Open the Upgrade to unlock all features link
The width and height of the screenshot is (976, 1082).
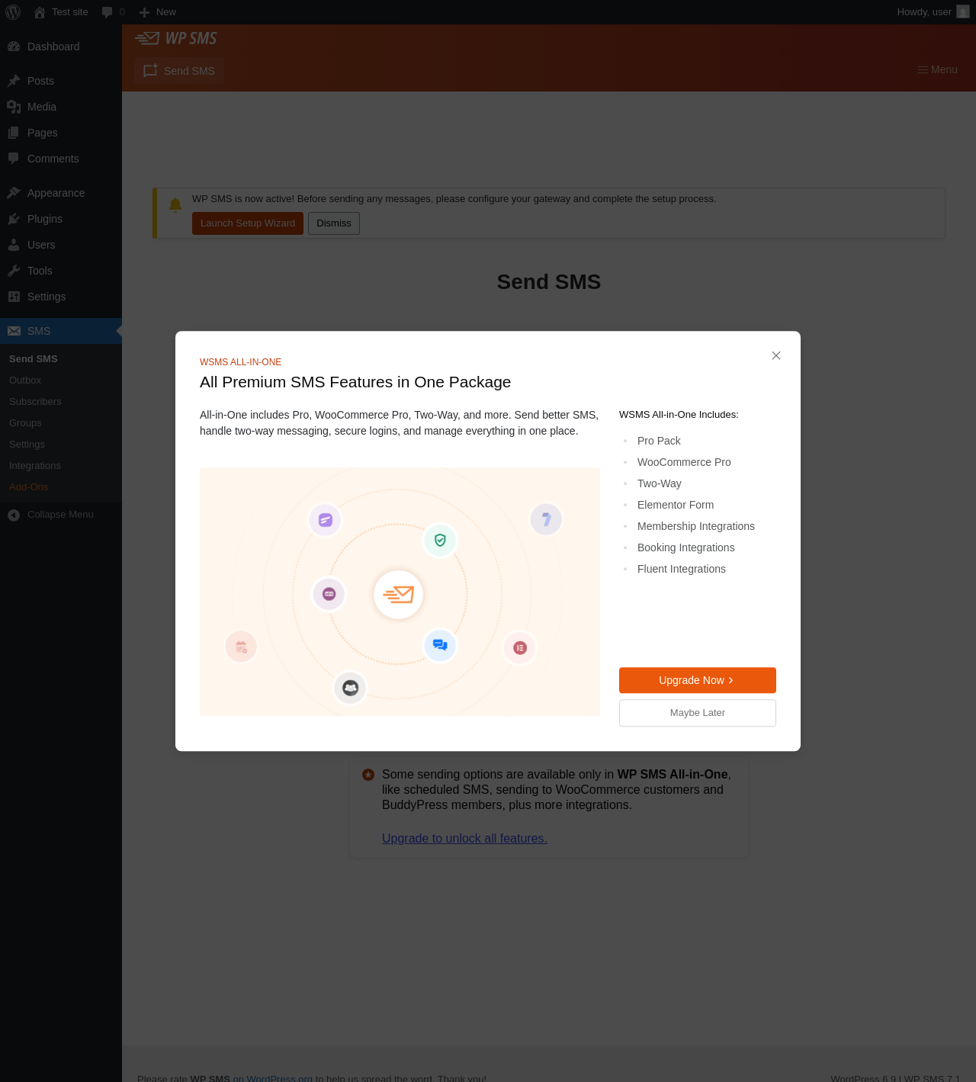pyautogui.click(x=464, y=838)
